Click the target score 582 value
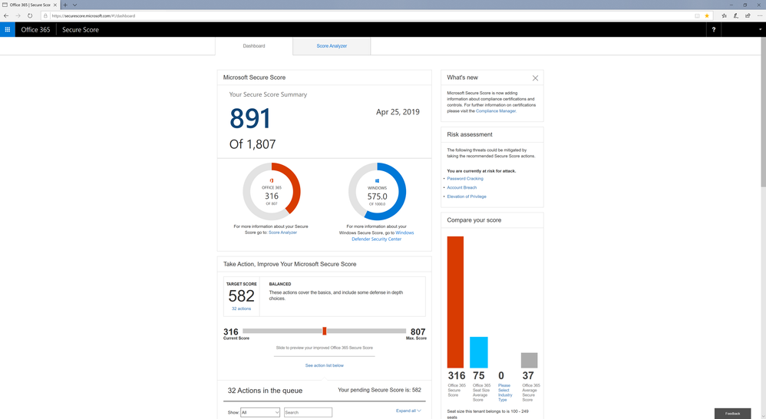The height and width of the screenshot is (419, 766). [241, 296]
